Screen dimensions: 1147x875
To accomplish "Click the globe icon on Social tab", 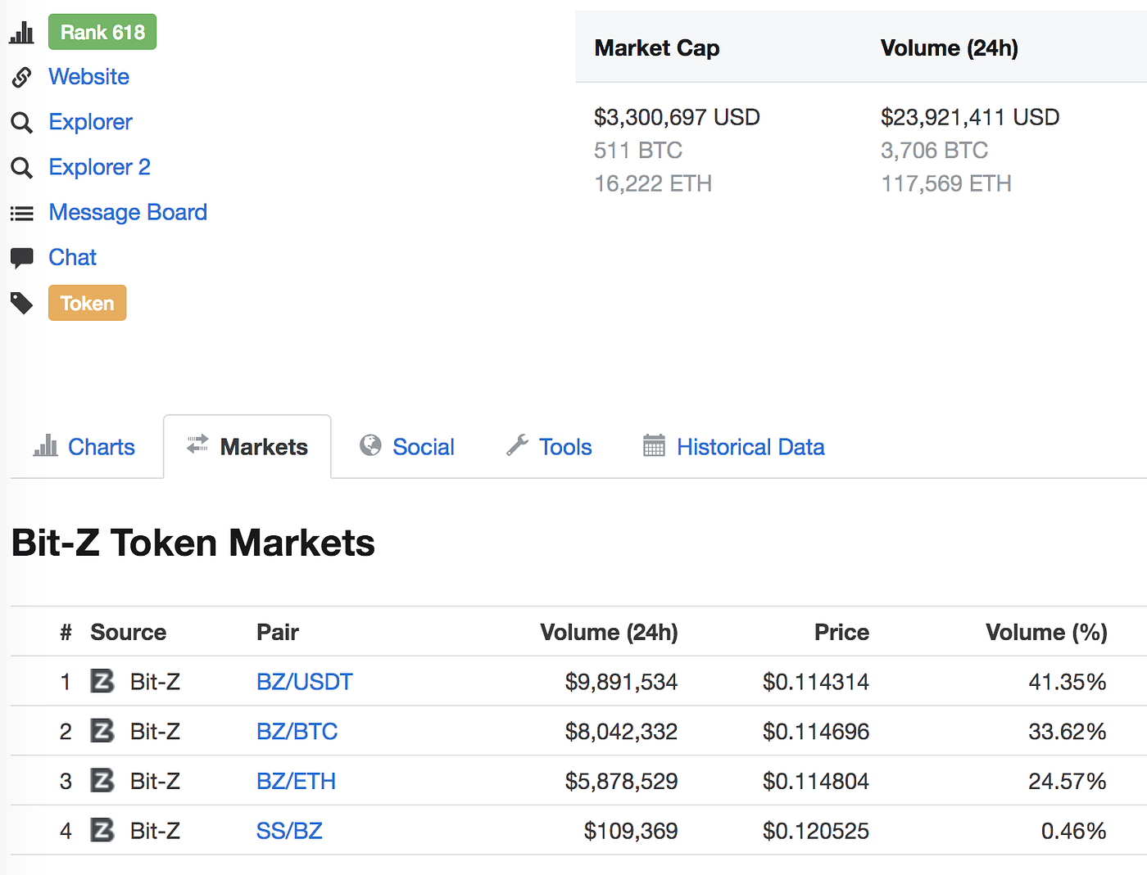I will pos(370,444).
